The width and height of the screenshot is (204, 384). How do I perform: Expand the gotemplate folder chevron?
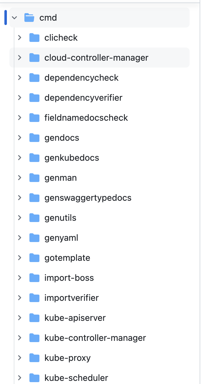point(20,258)
